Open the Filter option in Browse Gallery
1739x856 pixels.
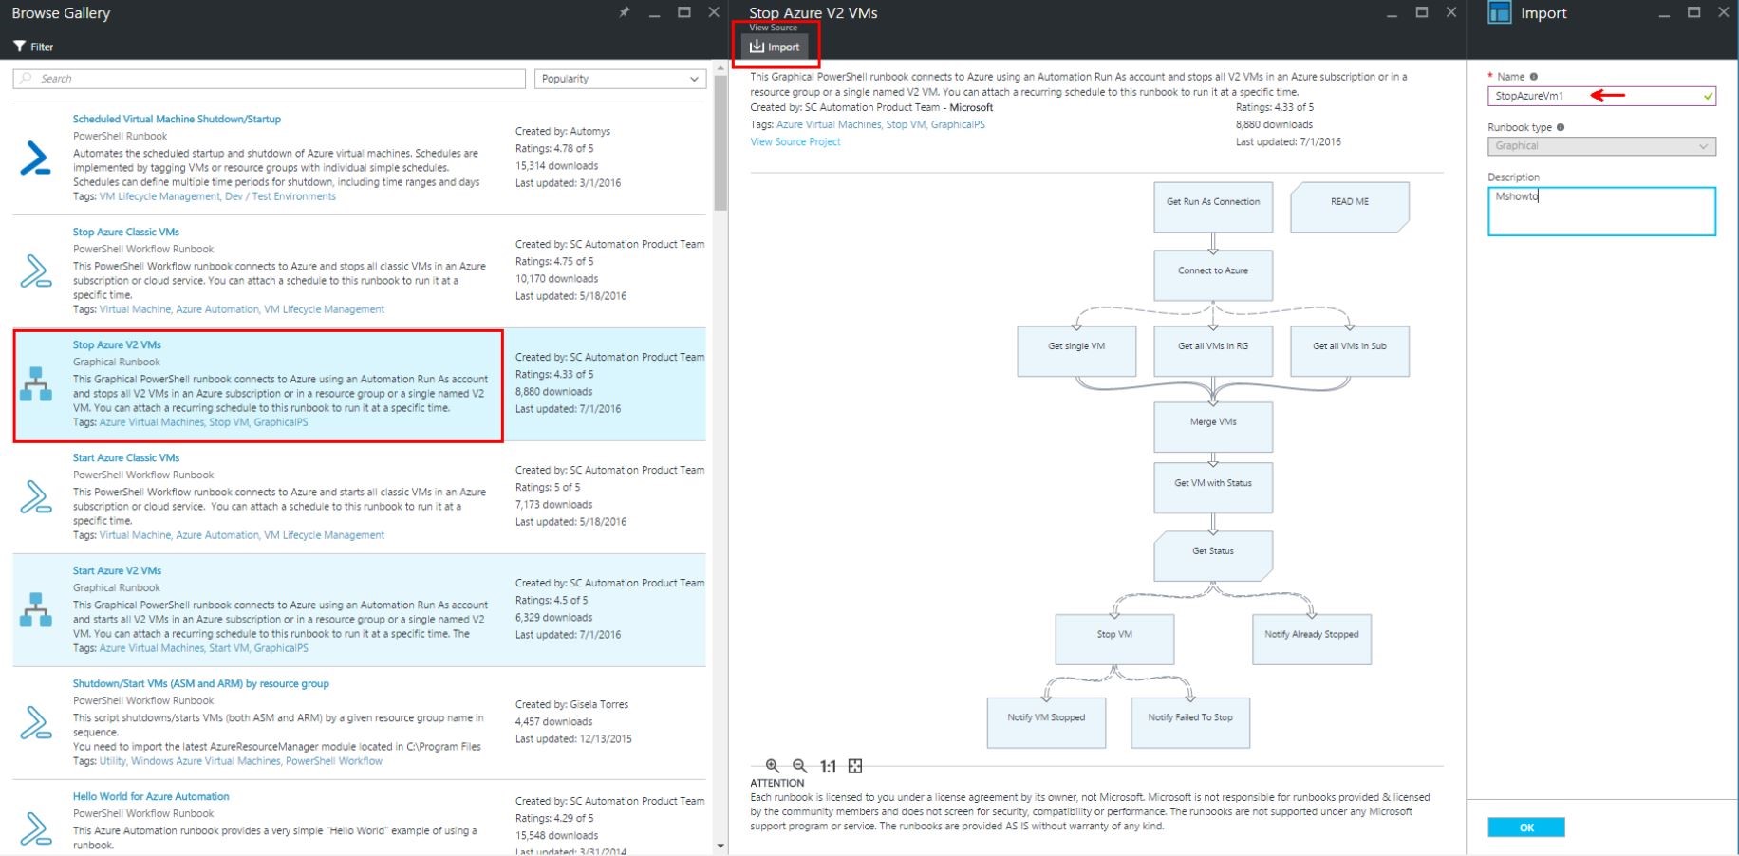coord(33,47)
